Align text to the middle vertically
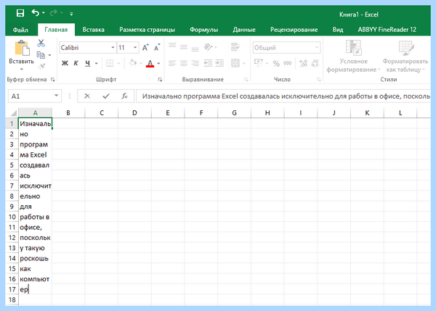 pyautogui.click(x=184, y=47)
